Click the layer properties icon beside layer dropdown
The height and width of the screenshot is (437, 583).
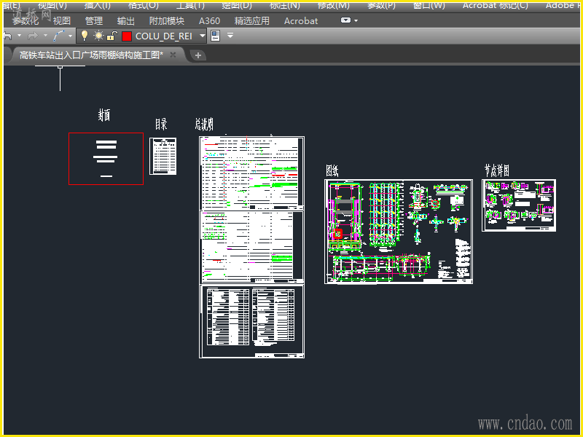coord(216,36)
